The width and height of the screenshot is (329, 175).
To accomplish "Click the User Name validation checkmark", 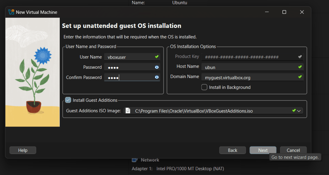I will pyautogui.click(x=156, y=57).
